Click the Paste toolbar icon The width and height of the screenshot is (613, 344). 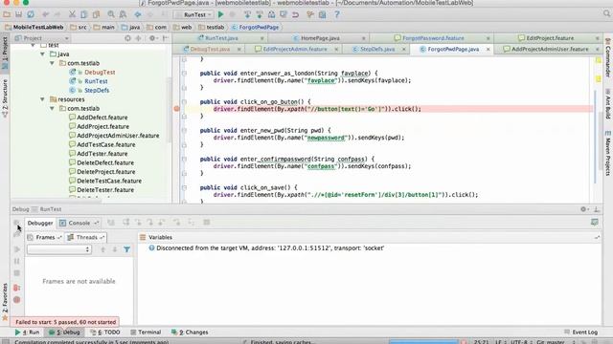click(96, 15)
